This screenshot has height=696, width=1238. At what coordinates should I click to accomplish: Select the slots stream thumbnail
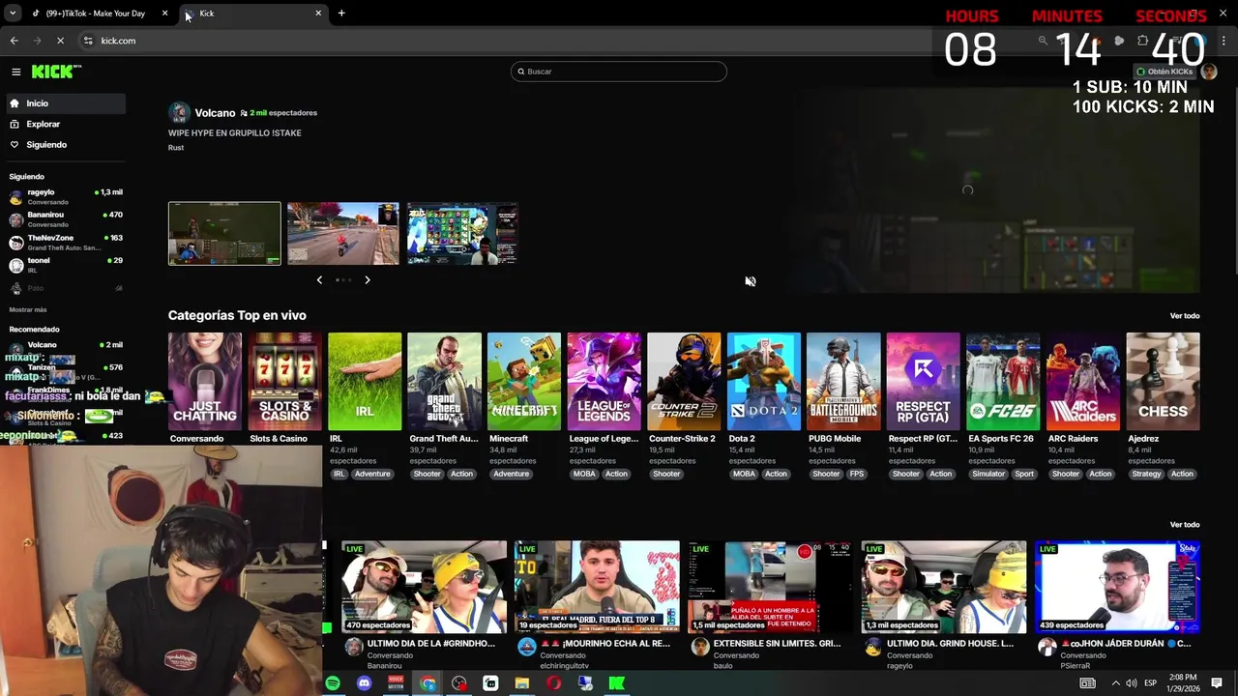click(x=462, y=233)
